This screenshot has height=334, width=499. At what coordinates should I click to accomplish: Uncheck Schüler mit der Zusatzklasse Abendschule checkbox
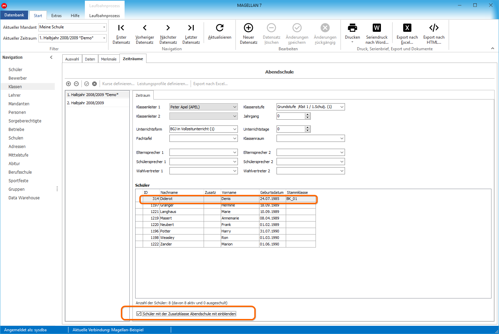tap(139, 314)
